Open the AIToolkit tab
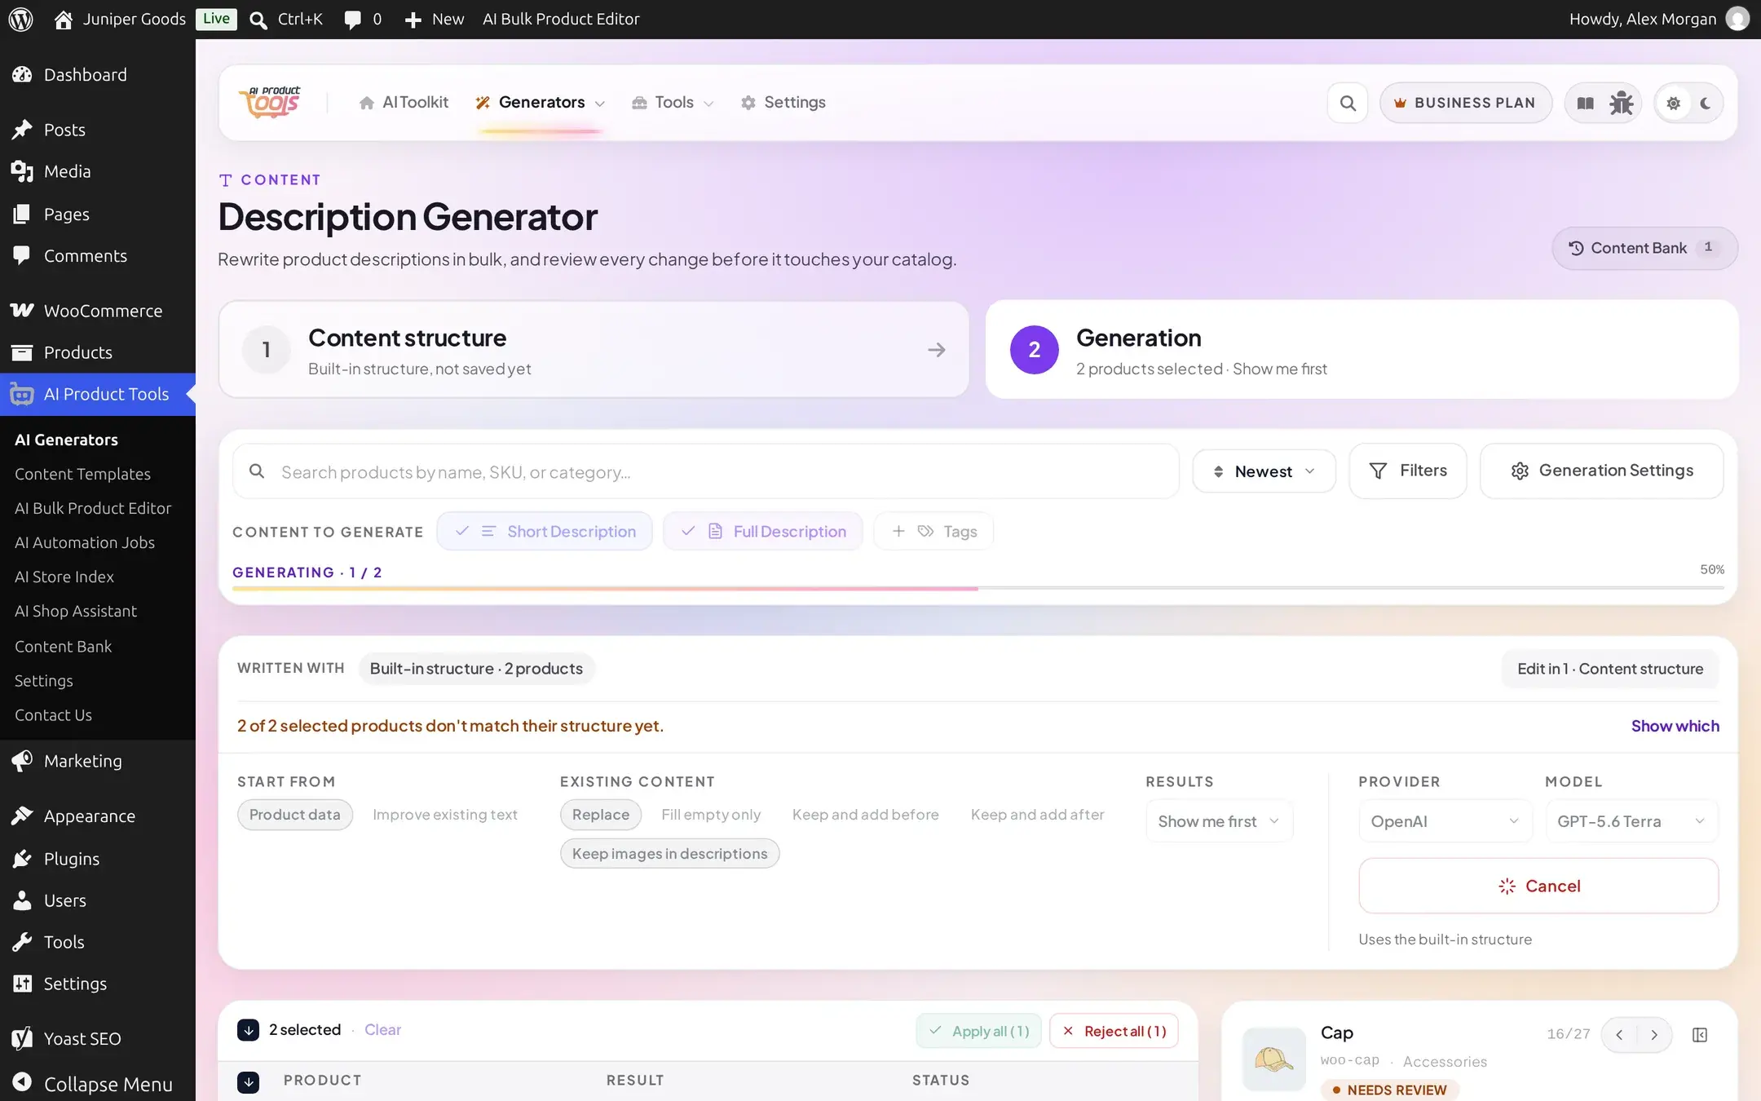This screenshot has height=1101, width=1761. pos(404,103)
